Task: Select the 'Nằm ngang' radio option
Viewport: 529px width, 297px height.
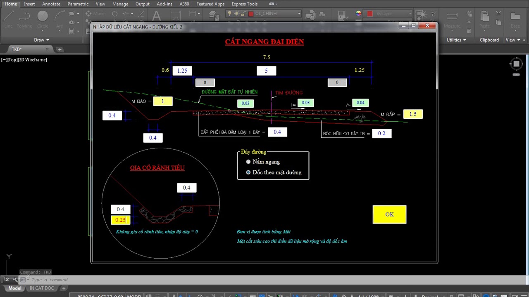Action: coord(248,162)
